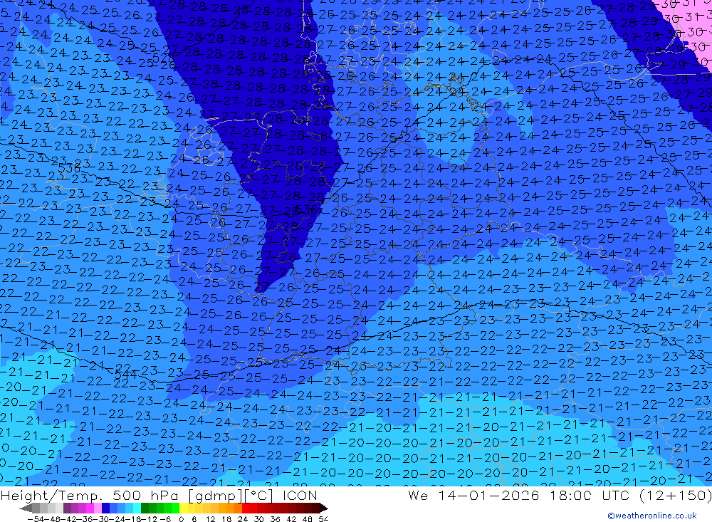Click the '-54' legend scale value

[x=36, y=519]
